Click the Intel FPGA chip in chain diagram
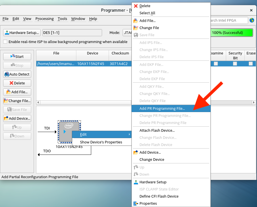Screen dimensions: 257x207 click(69, 132)
